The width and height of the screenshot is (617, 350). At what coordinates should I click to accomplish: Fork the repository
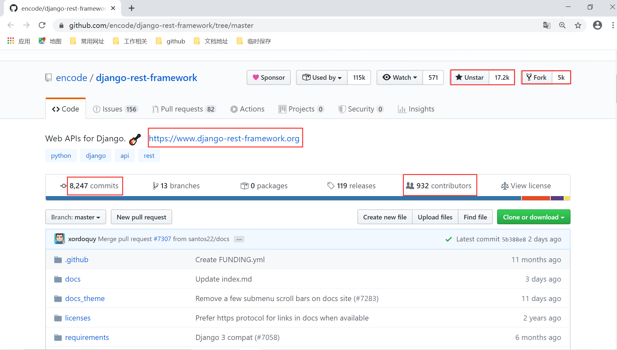(537, 77)
